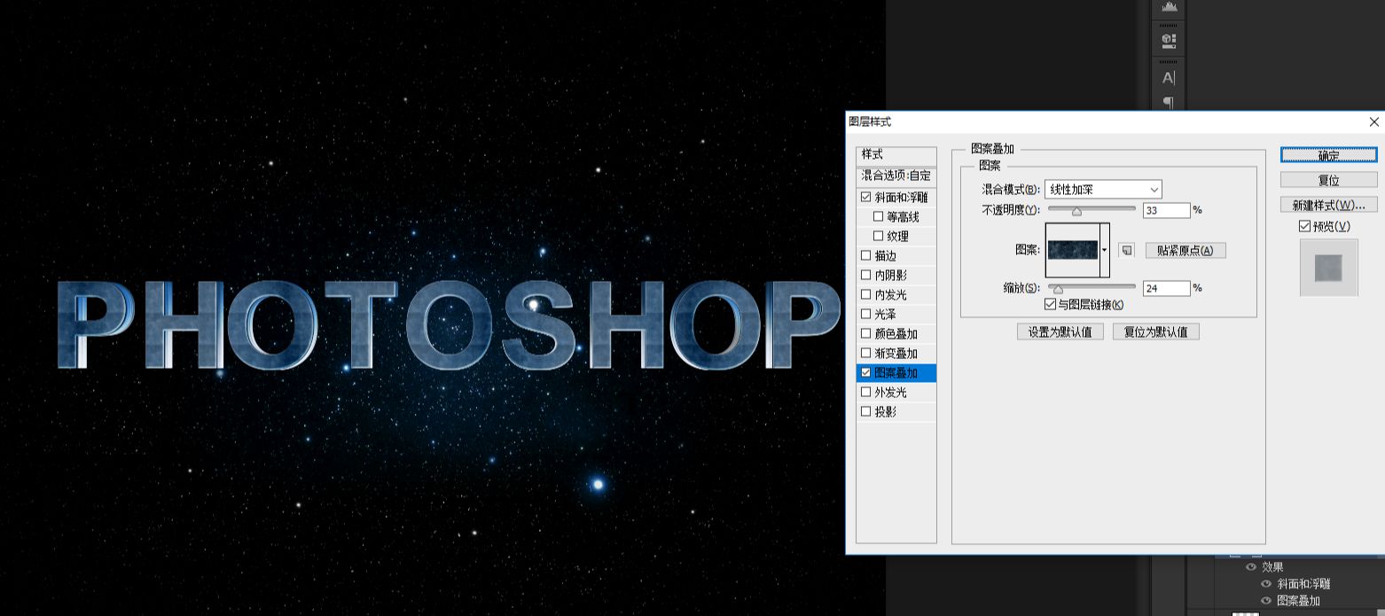Select 图案叠加 effect text in Layers panel
This screenshot has height=616, width=1385.
click(1298, 601)
